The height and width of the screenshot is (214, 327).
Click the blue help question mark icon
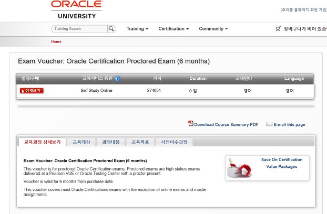(118, 78)
